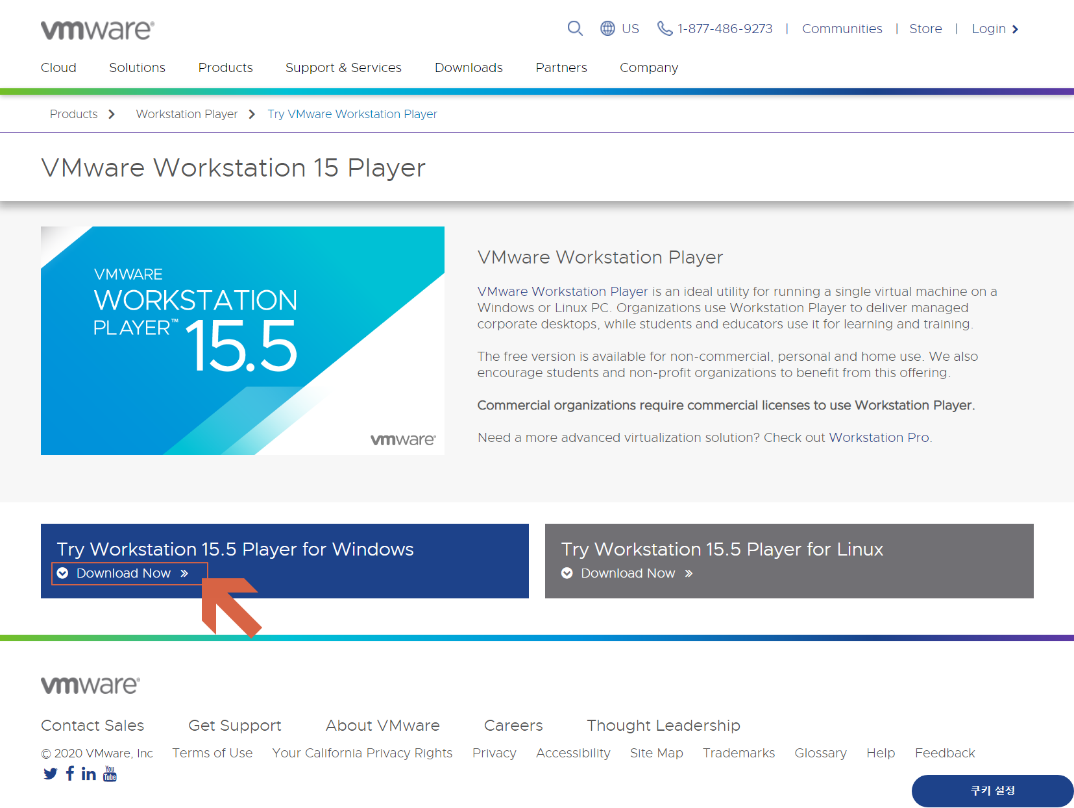This screenshot has width=1074, height=808.
Task: Click the © 2020 VMware, Inc text
Action: [x=97, y=753]
